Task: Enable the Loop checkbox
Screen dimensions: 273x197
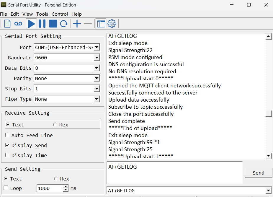Action: point(6,188)
